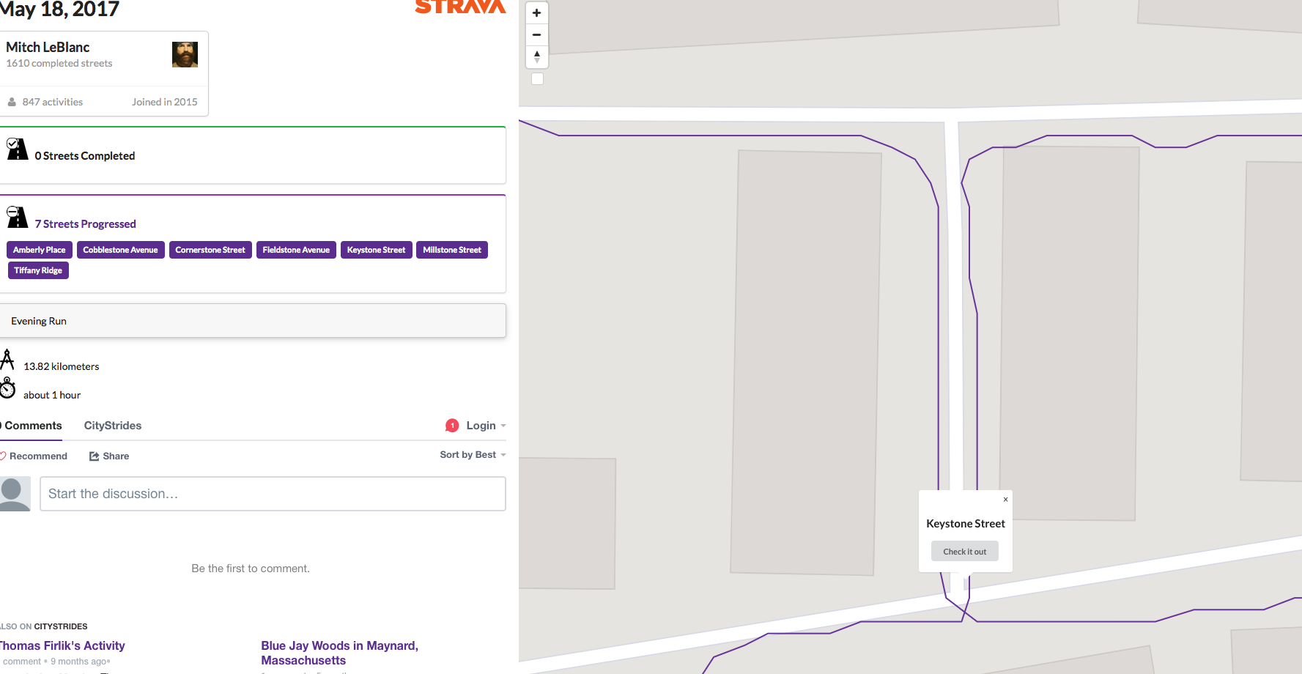Click the activities person icon
Viewport: 1302px width, 674px height.
click(x=12, y=102)
